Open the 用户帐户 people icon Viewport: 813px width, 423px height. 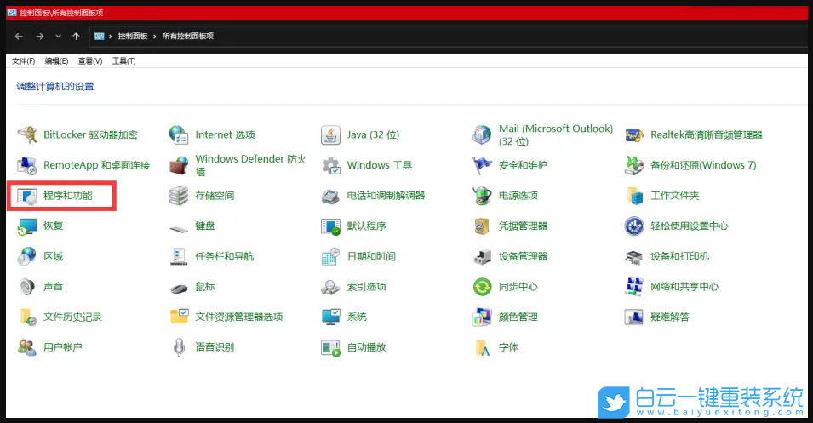[x=27, y=347]
